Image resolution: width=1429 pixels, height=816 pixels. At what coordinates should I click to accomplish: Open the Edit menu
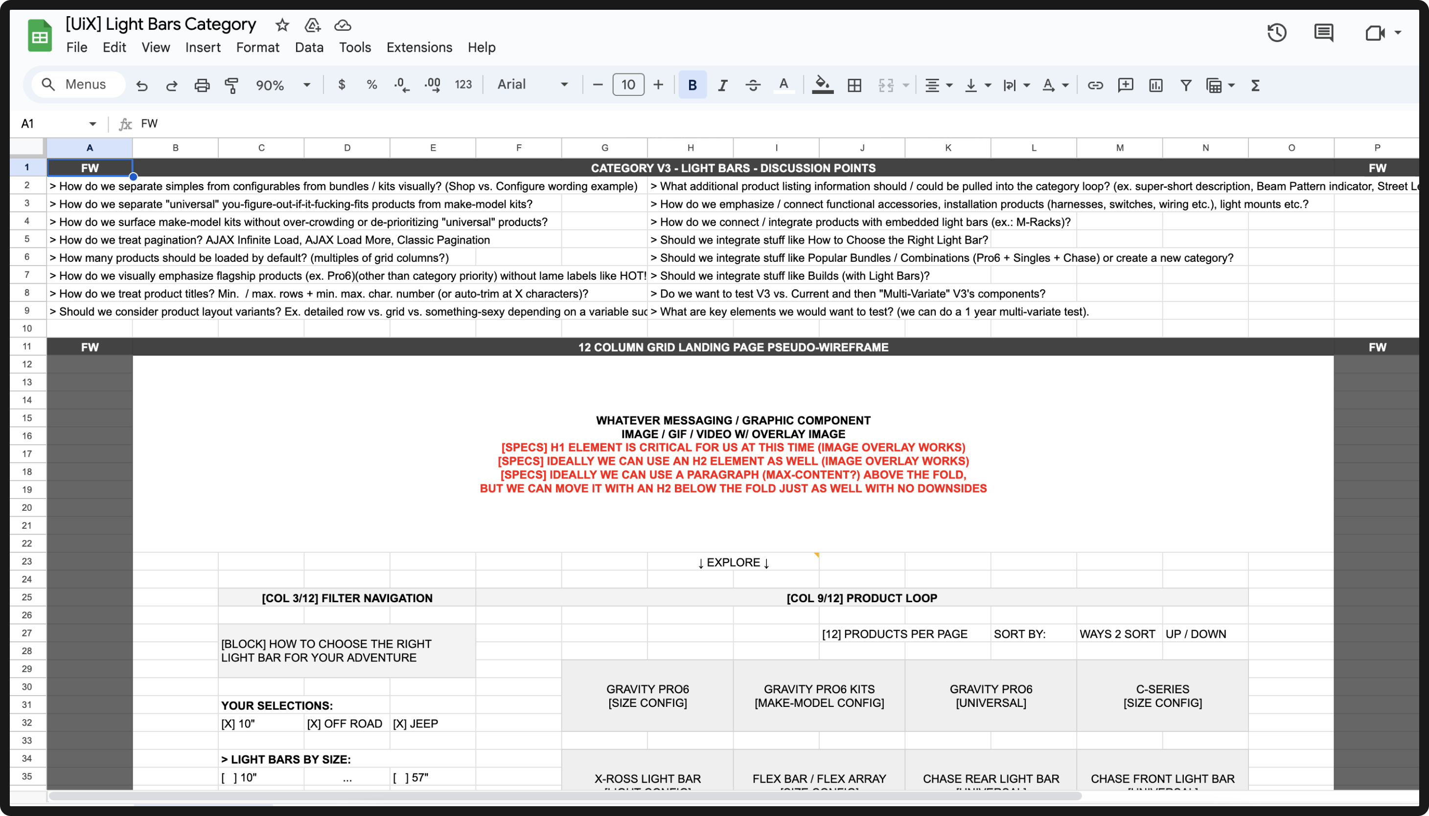pos(115,47)
